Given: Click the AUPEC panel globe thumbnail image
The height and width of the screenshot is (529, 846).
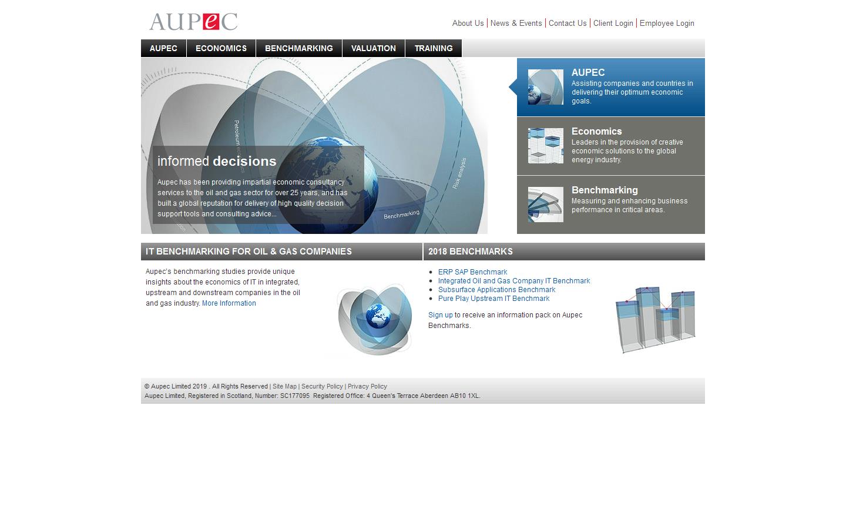Looking at the screenshot, I should pyautogui.click(x=545, y=86).
